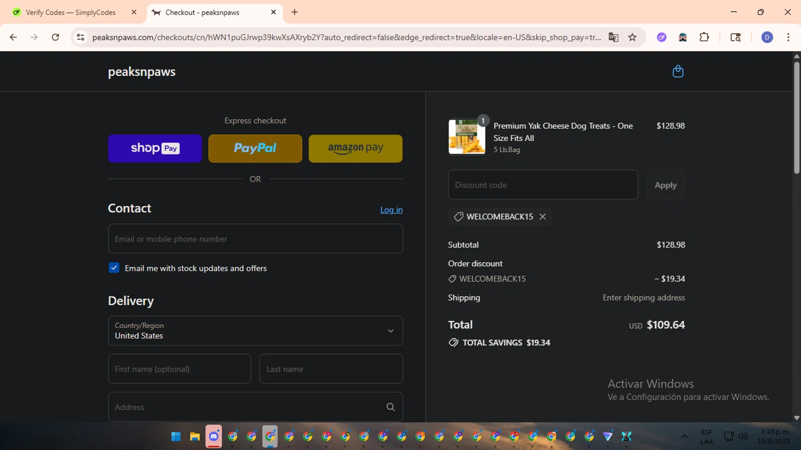Image resolution: width=801 pixels, height=450 pixels.
Task: Click the TOTAL SAVINGS $19.34 line
Action: pos(499,343)
